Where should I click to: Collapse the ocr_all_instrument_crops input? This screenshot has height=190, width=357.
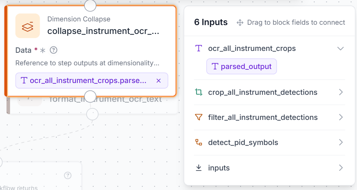[x=340, y=48]
